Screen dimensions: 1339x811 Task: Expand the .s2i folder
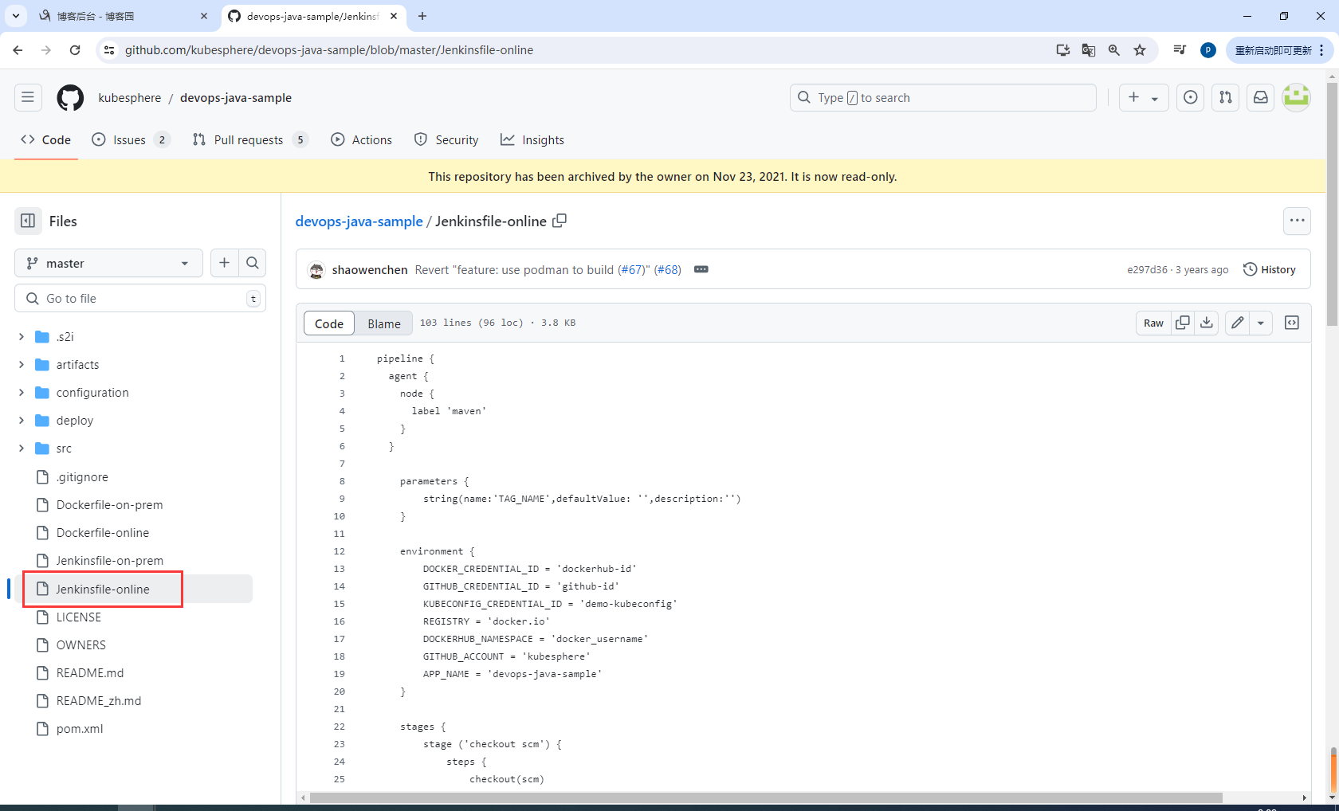point(22,337)
